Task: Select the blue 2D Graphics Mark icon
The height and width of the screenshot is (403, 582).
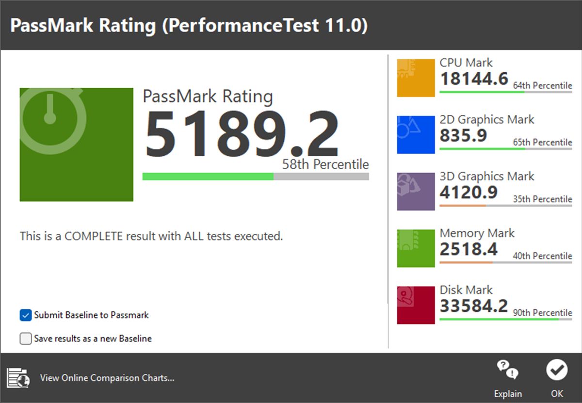Action: 416,135
